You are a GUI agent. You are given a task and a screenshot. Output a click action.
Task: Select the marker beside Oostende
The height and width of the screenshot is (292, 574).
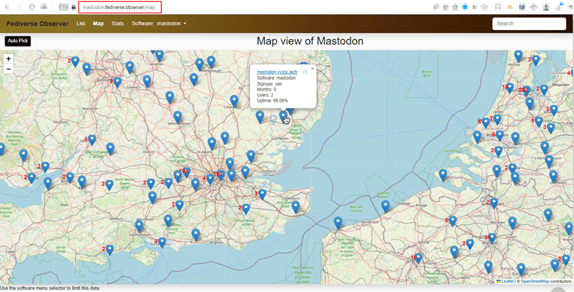[x=385, y=207]
